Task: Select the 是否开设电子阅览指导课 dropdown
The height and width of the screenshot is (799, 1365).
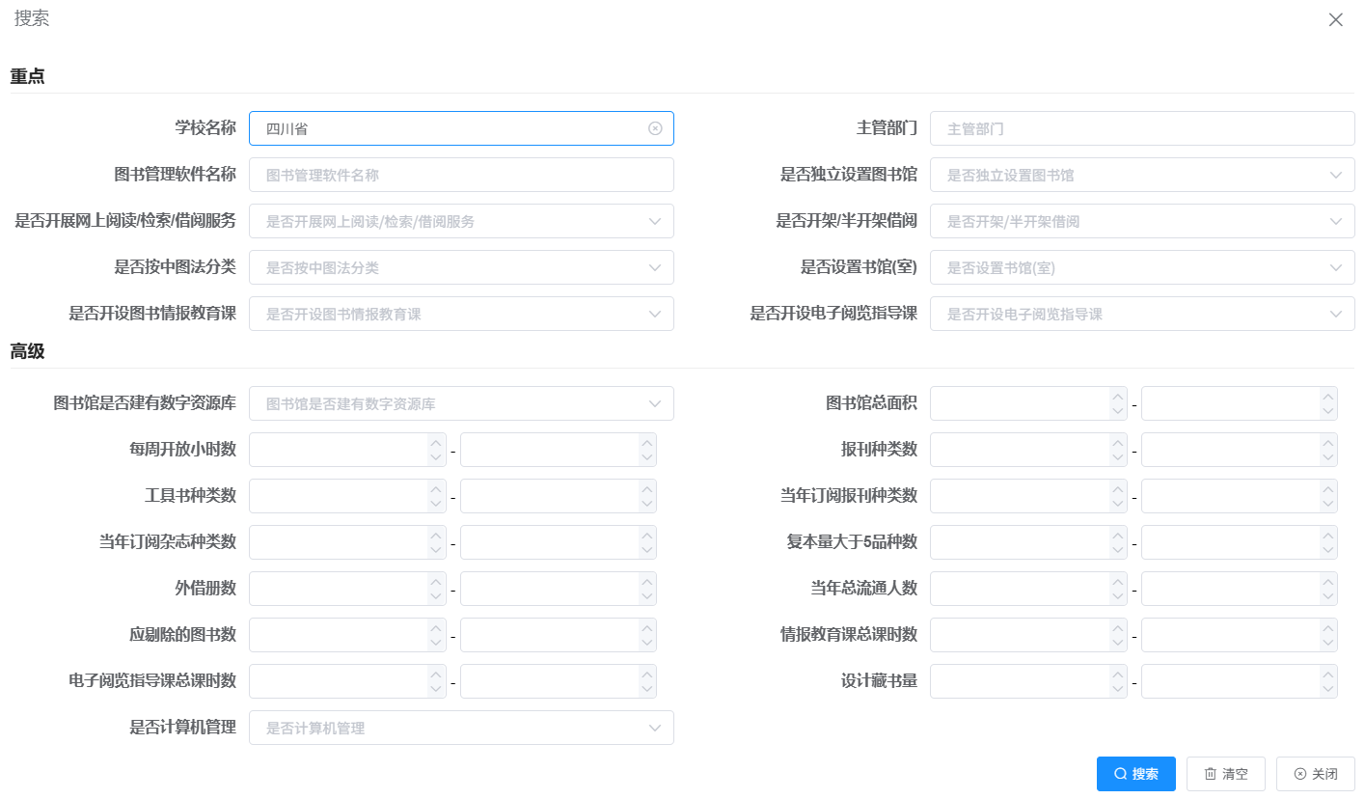Action: [x=1141, y=314]
